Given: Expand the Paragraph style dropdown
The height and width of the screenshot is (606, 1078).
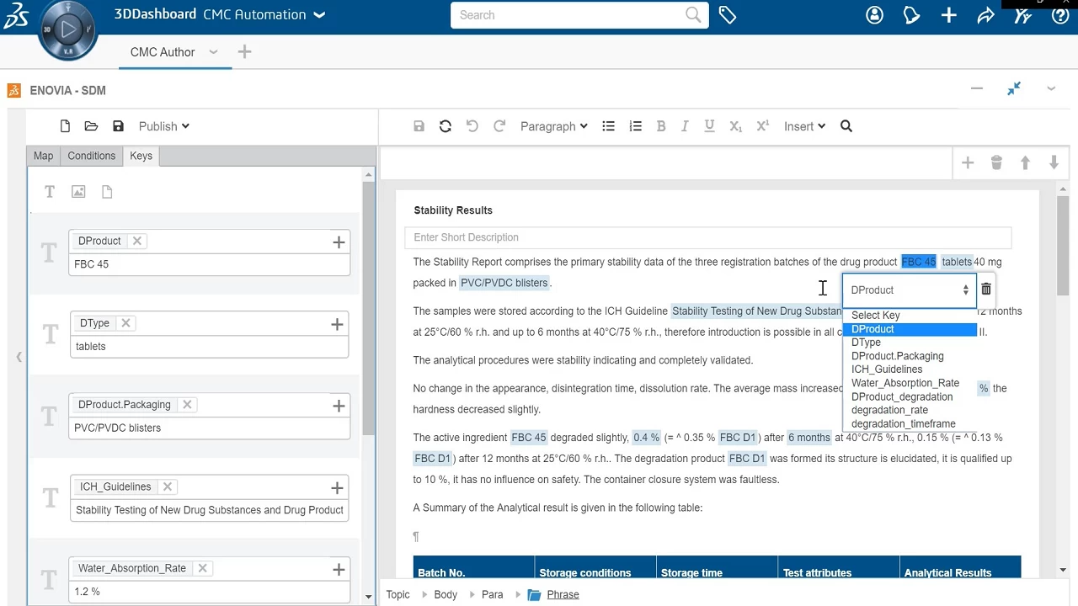Looking at the screenshot, I should (553, 126).
